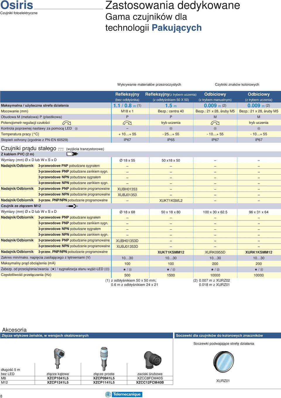This screenshot has width=281, height=398.
Task: Click 'Odbiciowy' header above '(z trybem manualnym)'
Action: (x=215, y=94)
